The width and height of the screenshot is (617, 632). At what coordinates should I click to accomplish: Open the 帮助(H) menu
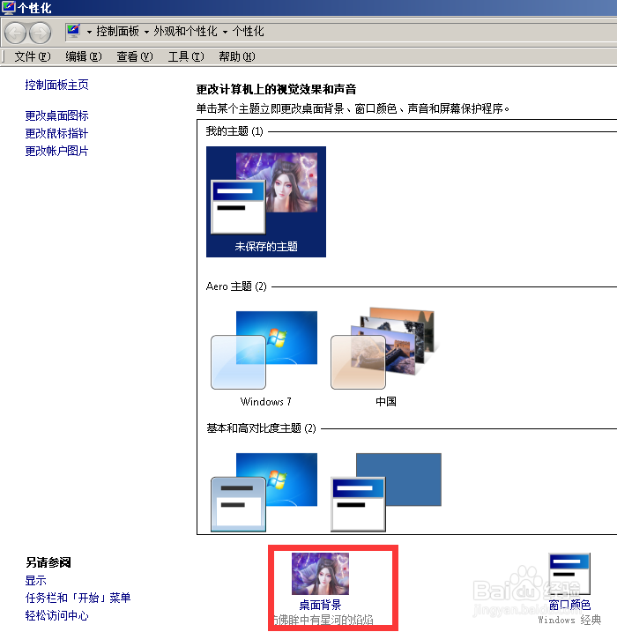(237, 56)
